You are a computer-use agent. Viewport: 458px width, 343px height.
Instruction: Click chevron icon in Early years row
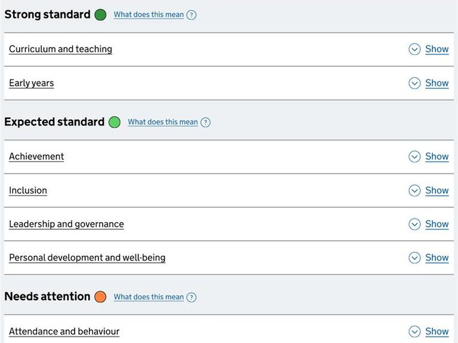click(x=414, y=83)
